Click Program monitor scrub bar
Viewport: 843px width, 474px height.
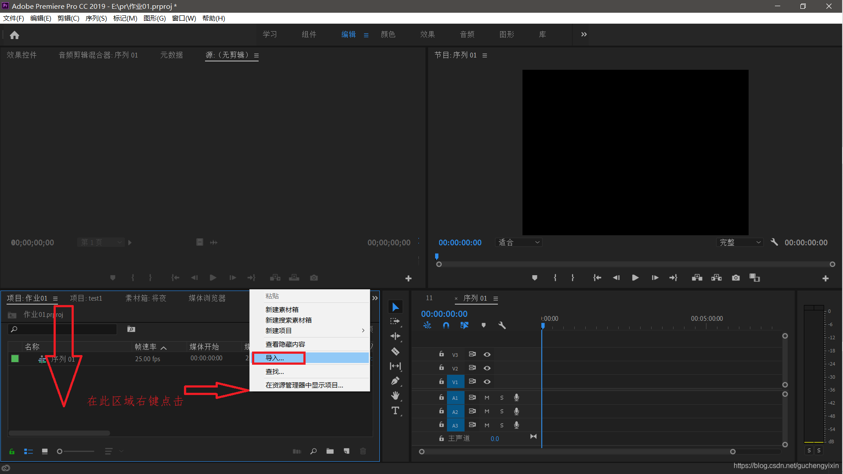[x=635, y=264]
